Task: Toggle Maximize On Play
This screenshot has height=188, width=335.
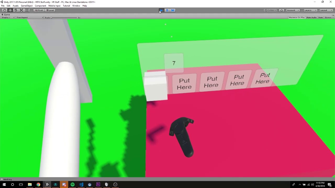Action: (x=297, y=17)
